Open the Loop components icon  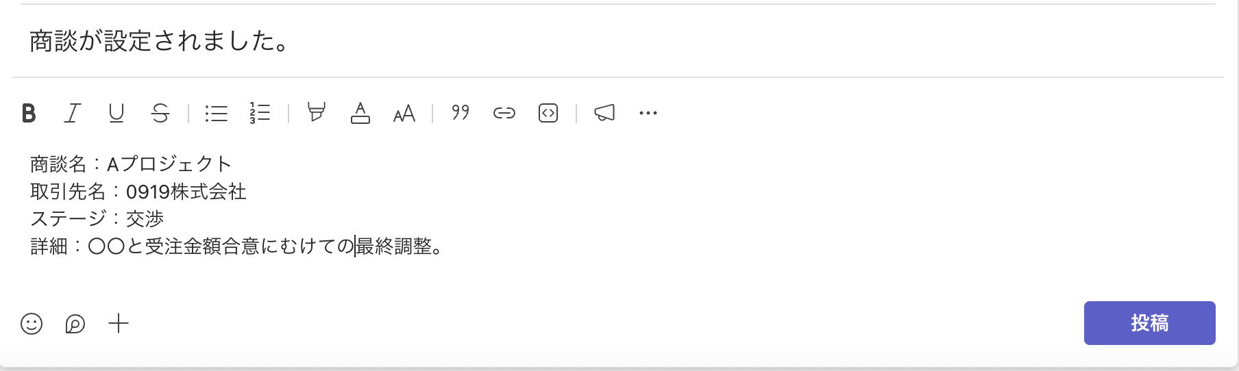click(x=75, y=324)
